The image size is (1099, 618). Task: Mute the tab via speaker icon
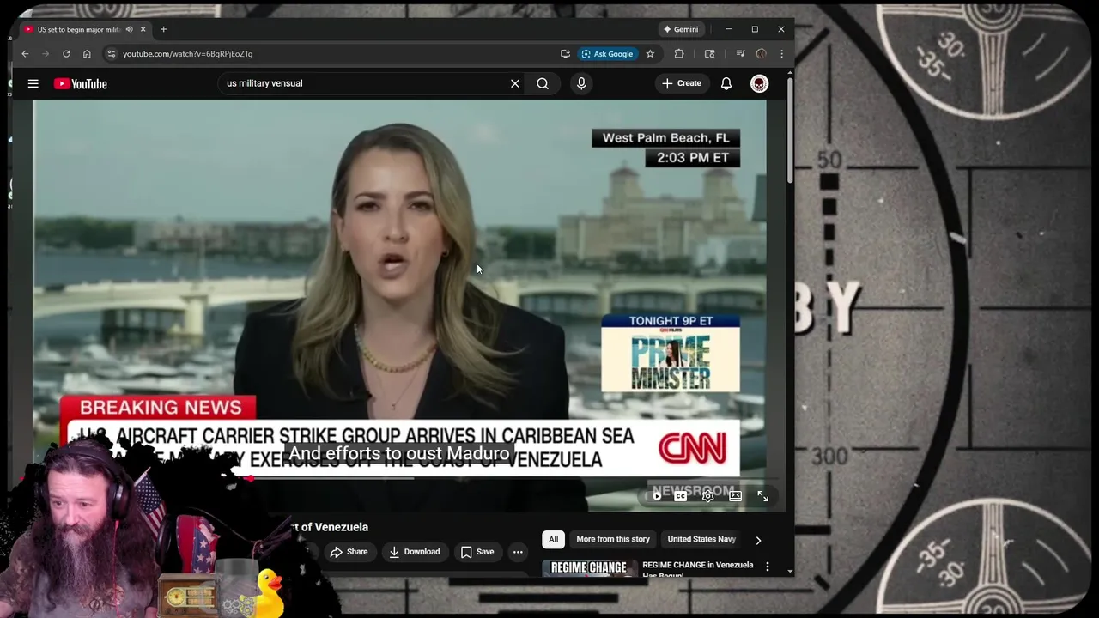tap(130, 29)
